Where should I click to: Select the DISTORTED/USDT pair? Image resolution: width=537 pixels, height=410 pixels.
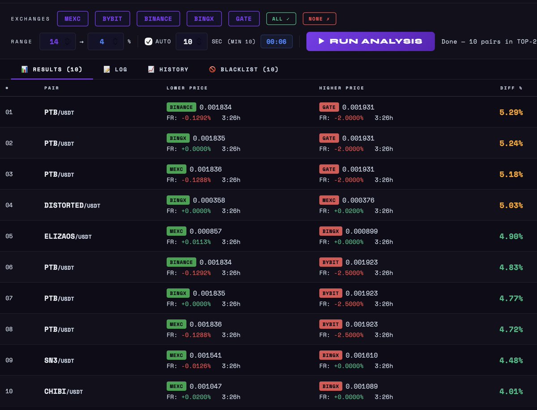coord(72,206)
